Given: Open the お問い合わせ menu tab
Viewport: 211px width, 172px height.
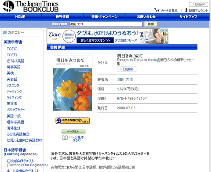Looking at the screenshot, I should 146,17.
